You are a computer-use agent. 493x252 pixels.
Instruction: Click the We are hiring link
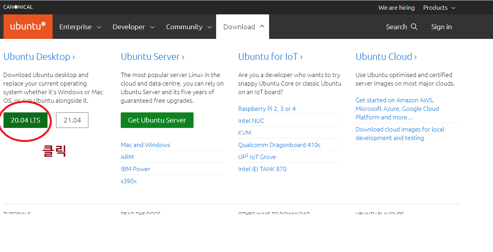tap(396, 8)
